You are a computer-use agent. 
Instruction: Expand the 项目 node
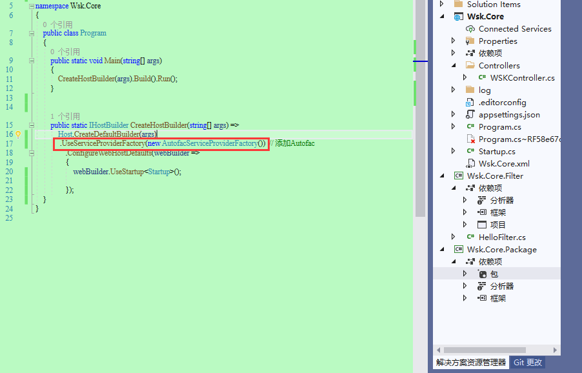[465, 225]
